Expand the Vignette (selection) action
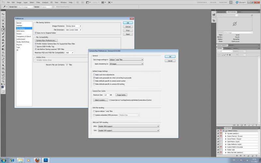The image size is (261, 163). (226, 133)
